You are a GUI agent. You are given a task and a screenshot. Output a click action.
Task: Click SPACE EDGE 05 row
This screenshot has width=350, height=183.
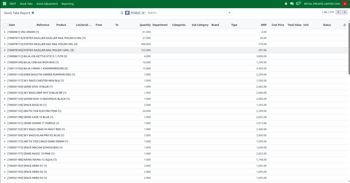174,105
